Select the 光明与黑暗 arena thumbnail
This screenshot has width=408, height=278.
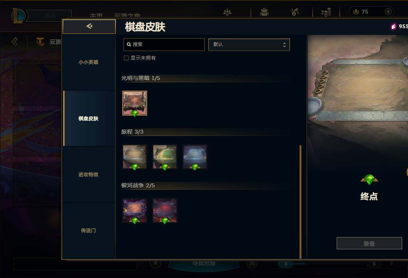pos(135,103)
